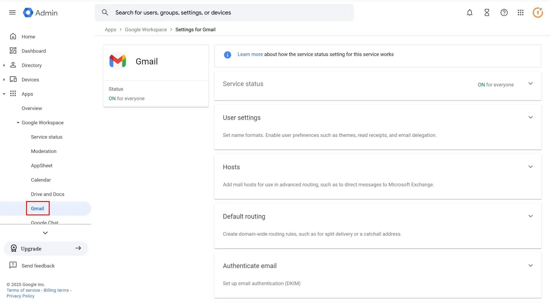The width and height of the screenshot is (550, 303).
Task: Open notifications bell
Action: [x=469, y=13]
